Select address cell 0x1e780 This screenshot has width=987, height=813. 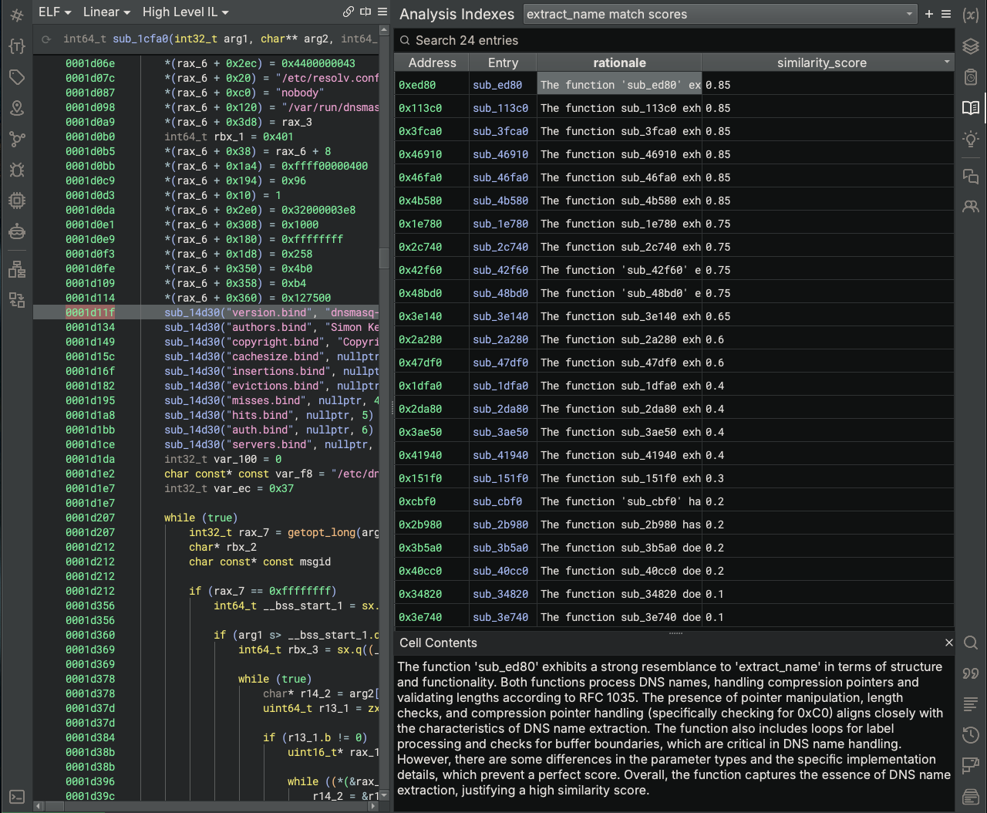(x=432, y=224)
